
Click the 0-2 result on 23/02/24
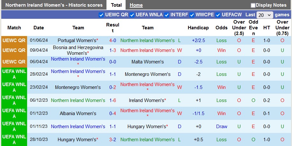113,87
